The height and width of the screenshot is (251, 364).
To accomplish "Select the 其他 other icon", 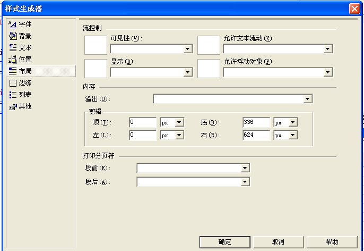I will point(13,106).
